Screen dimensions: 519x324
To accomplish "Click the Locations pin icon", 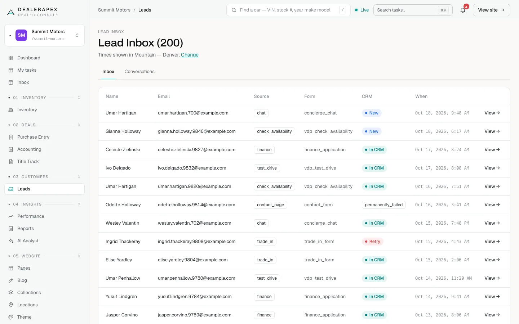I will click(11, 305).
